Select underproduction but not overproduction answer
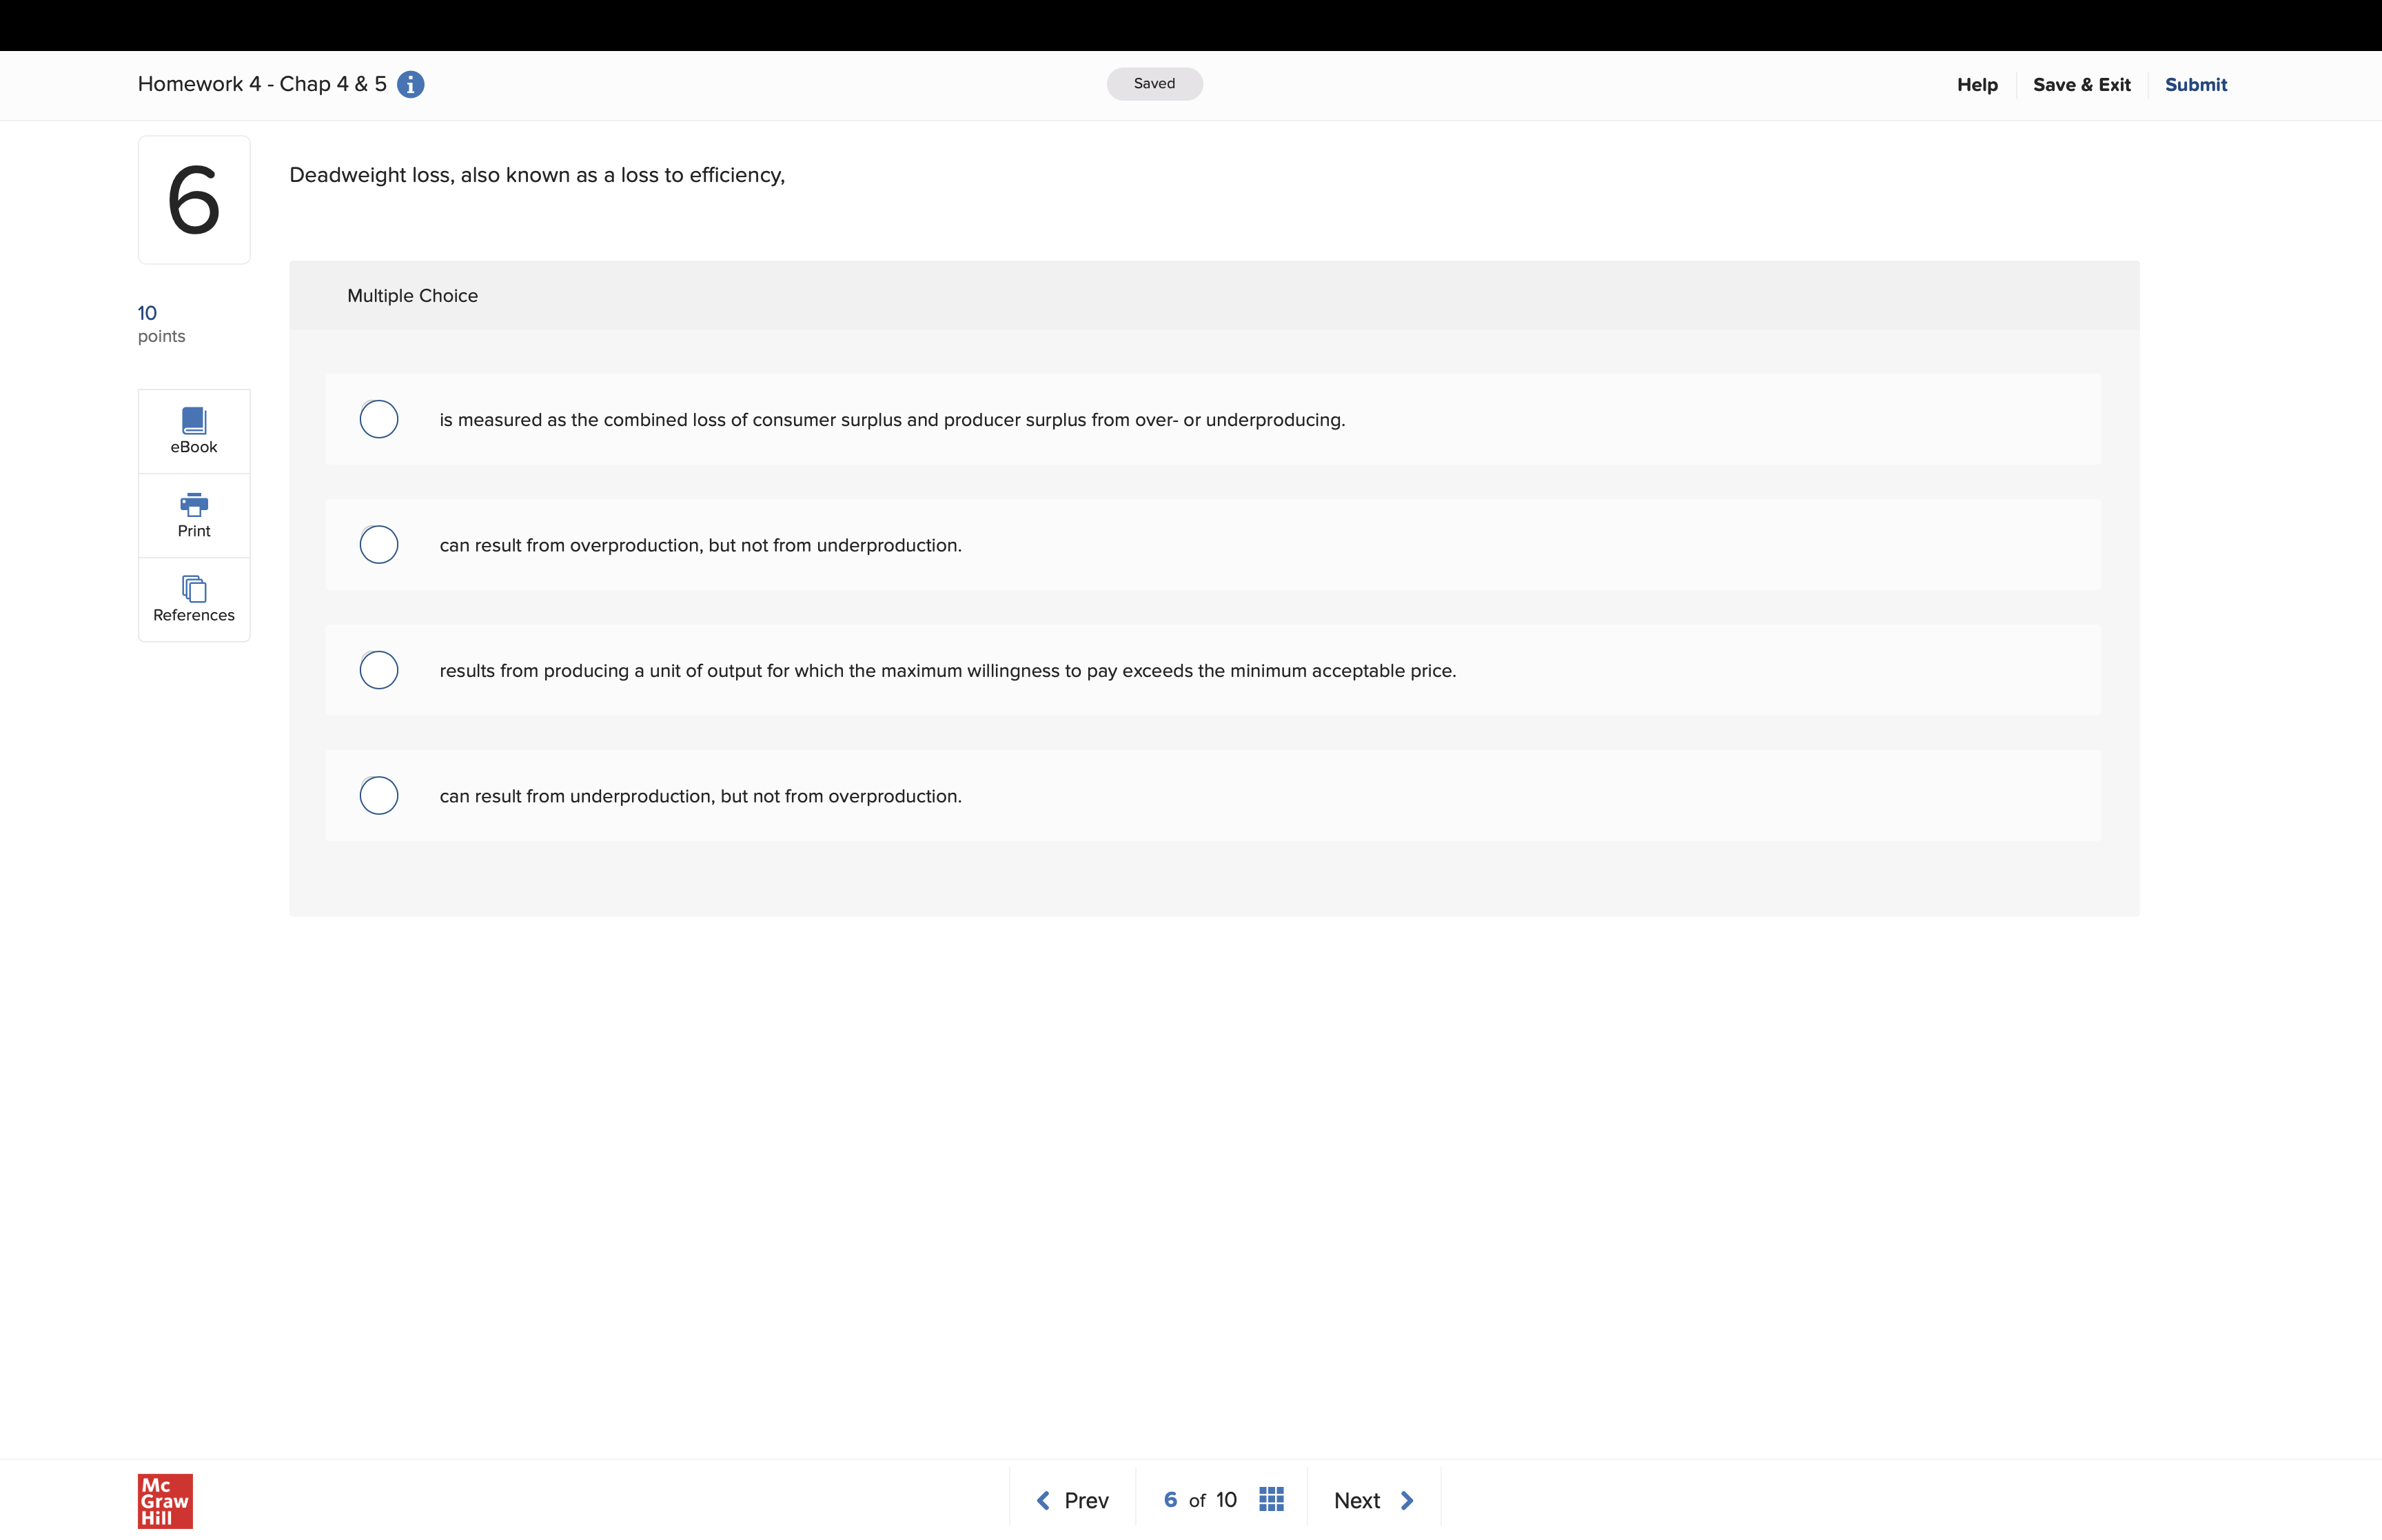 coord(379,796)
